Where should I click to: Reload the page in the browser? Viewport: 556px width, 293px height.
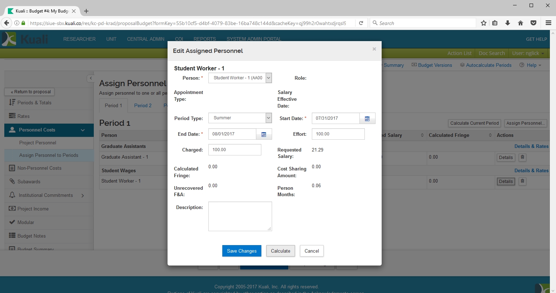tap(361, 23)
